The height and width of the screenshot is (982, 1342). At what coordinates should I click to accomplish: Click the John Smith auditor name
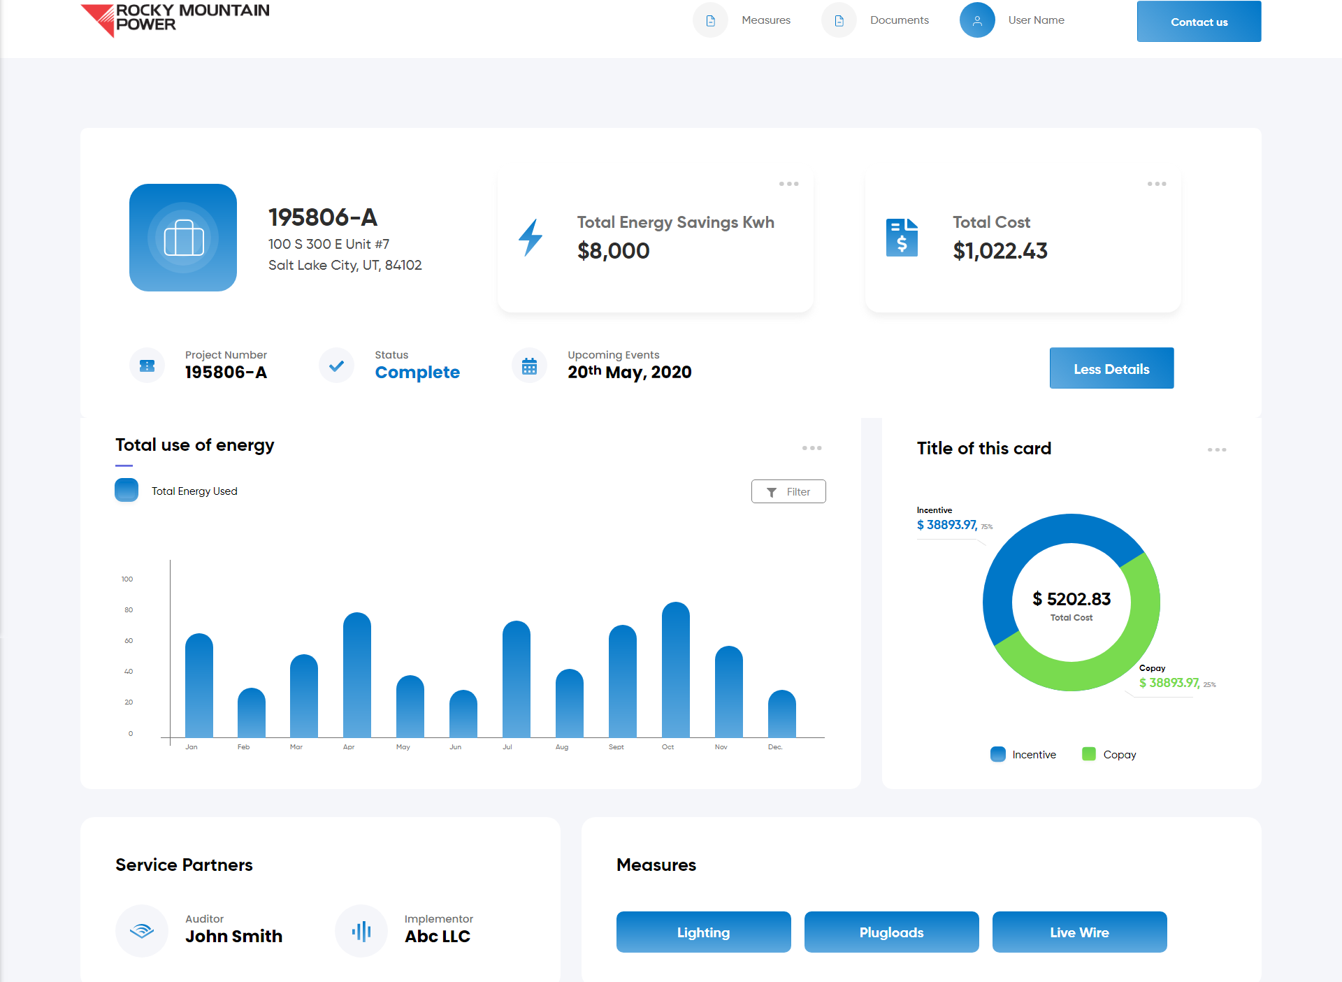coord(234,937)
